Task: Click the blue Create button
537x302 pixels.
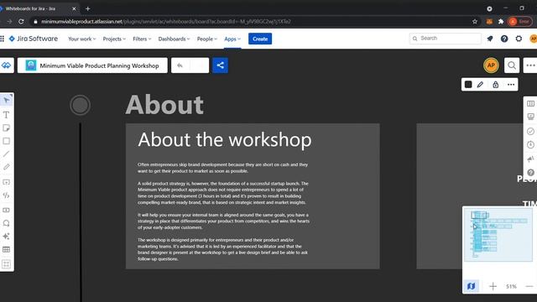Action: click(260, 39)
